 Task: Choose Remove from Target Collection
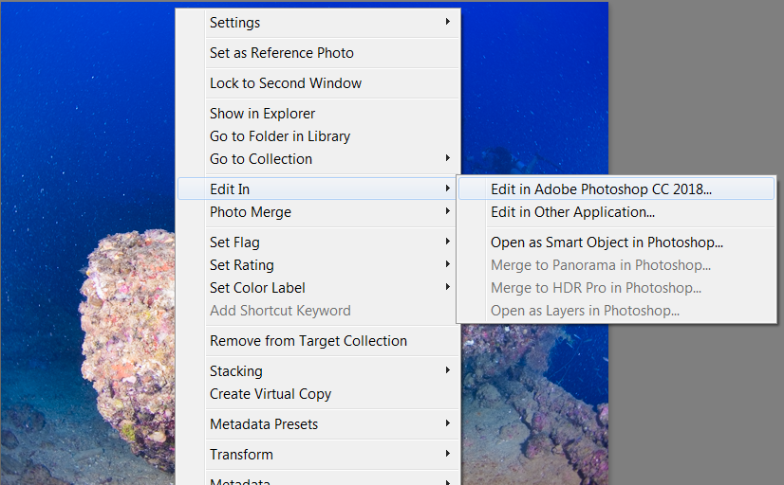coord(318,341)
